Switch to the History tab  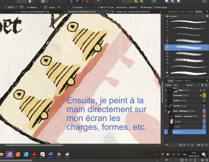(188, 81)
